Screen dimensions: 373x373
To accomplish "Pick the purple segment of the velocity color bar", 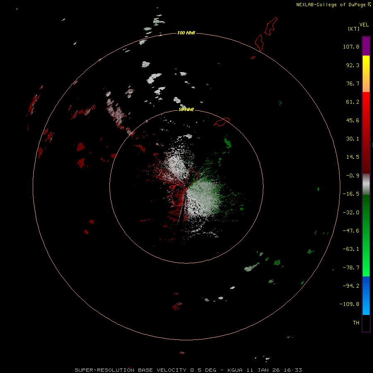I will pyautogui.click(x=366, y=46).
